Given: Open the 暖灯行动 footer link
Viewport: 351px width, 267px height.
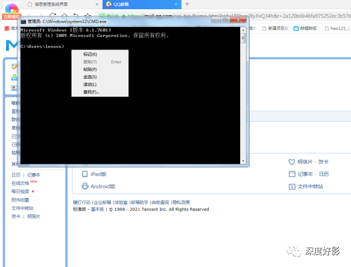Looking at the screenshot, I should [x=82, y=202].
